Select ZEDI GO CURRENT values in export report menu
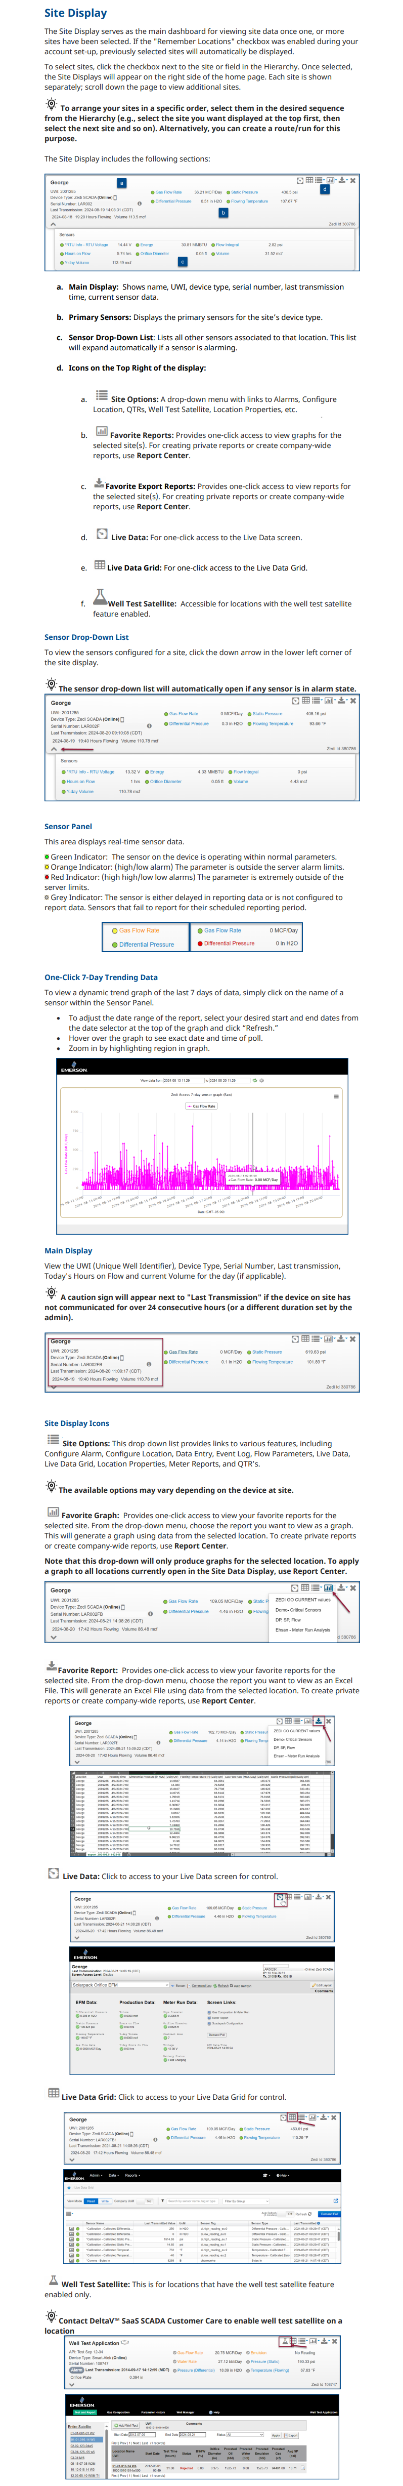Viewport: 403px width, 2486px height. [297, 1732]
